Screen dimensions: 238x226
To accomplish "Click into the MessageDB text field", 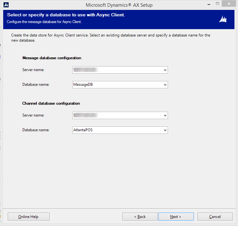I will pos(117,85).
